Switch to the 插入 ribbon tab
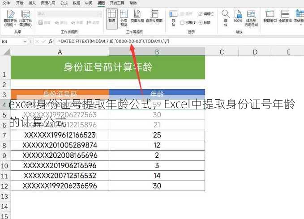 point(32,3)
